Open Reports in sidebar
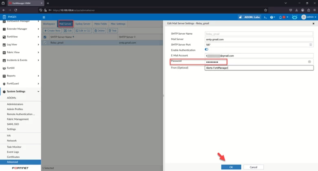Image resolution: width=318 pixels, height=171 pixels. [x=11, y=76]
